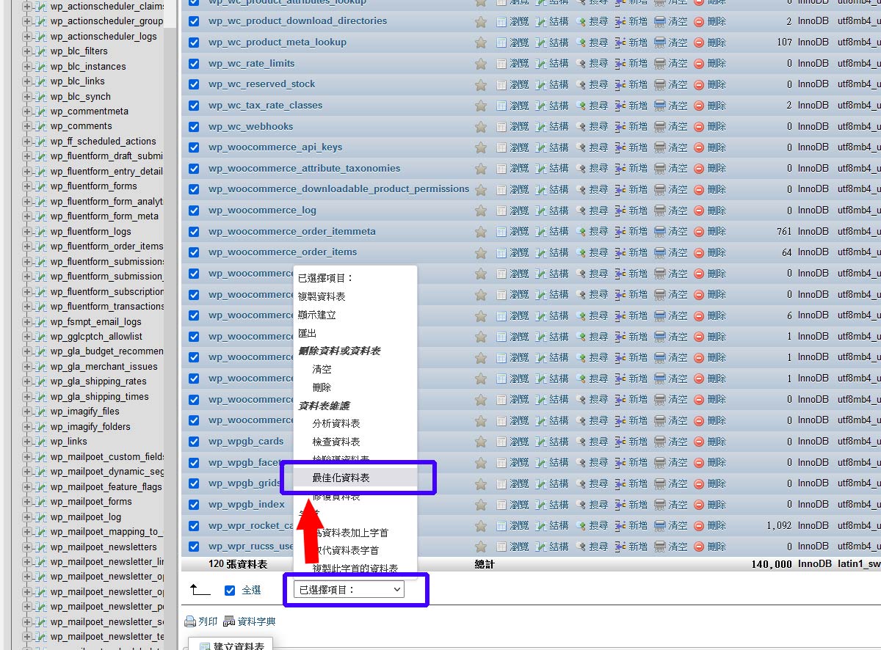Click red delete icon for wp_wc_tax_rate_classes

click(699, 106)
